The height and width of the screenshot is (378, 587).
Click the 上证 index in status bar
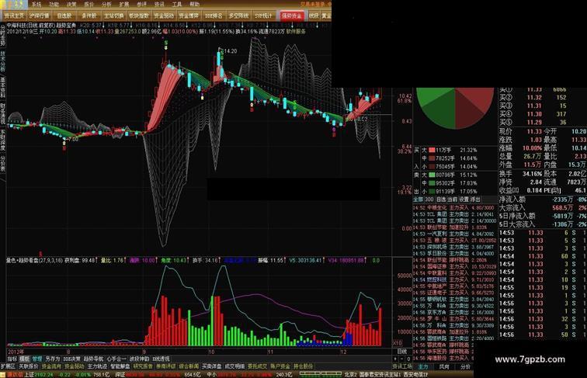point(30,374)
